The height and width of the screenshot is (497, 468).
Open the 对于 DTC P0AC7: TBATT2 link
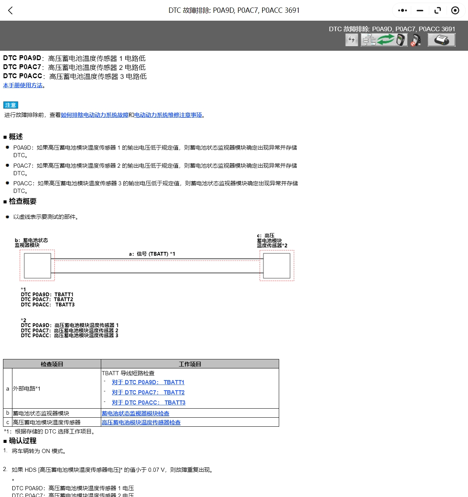coord(148,392)
